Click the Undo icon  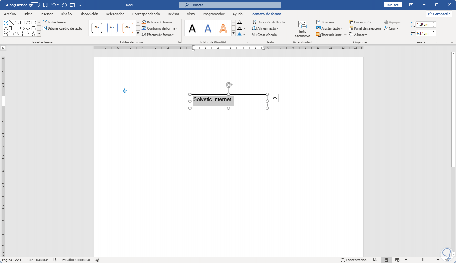point(54,5)
